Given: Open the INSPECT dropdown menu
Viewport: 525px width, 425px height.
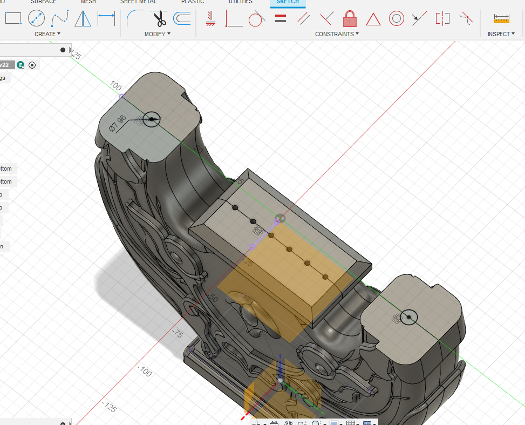Looking at the screenshot, I should pyautogui.click(x=501, y=34).
